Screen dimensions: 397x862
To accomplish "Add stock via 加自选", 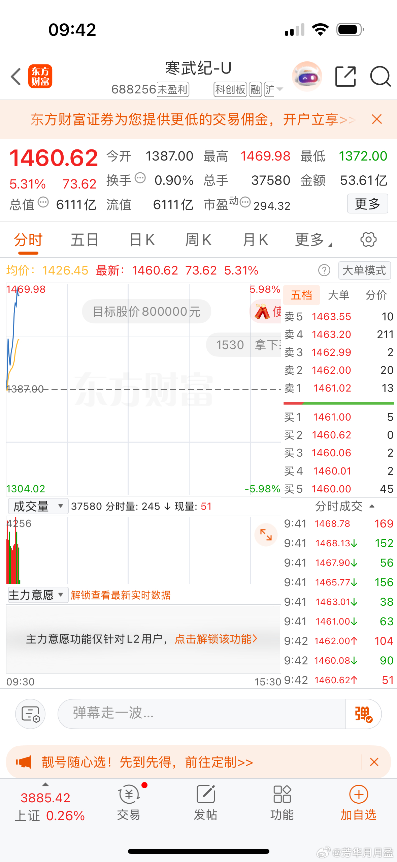I will (358, 803).
